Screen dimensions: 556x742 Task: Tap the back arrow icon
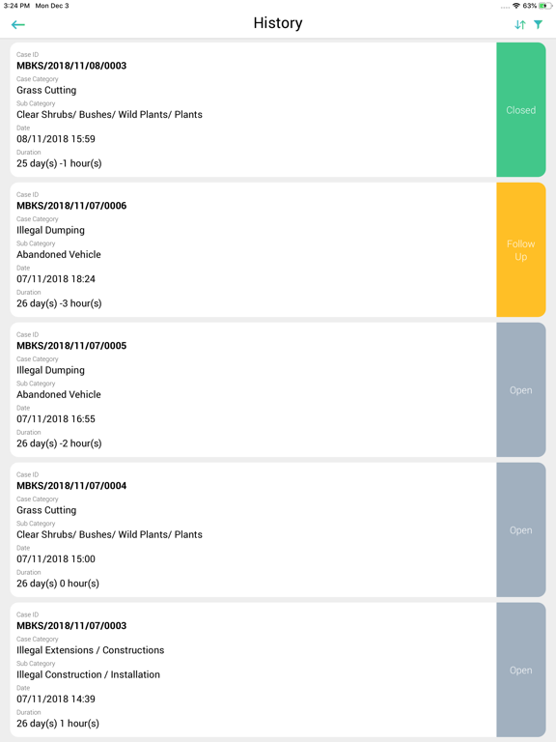(x=18, y=24)
